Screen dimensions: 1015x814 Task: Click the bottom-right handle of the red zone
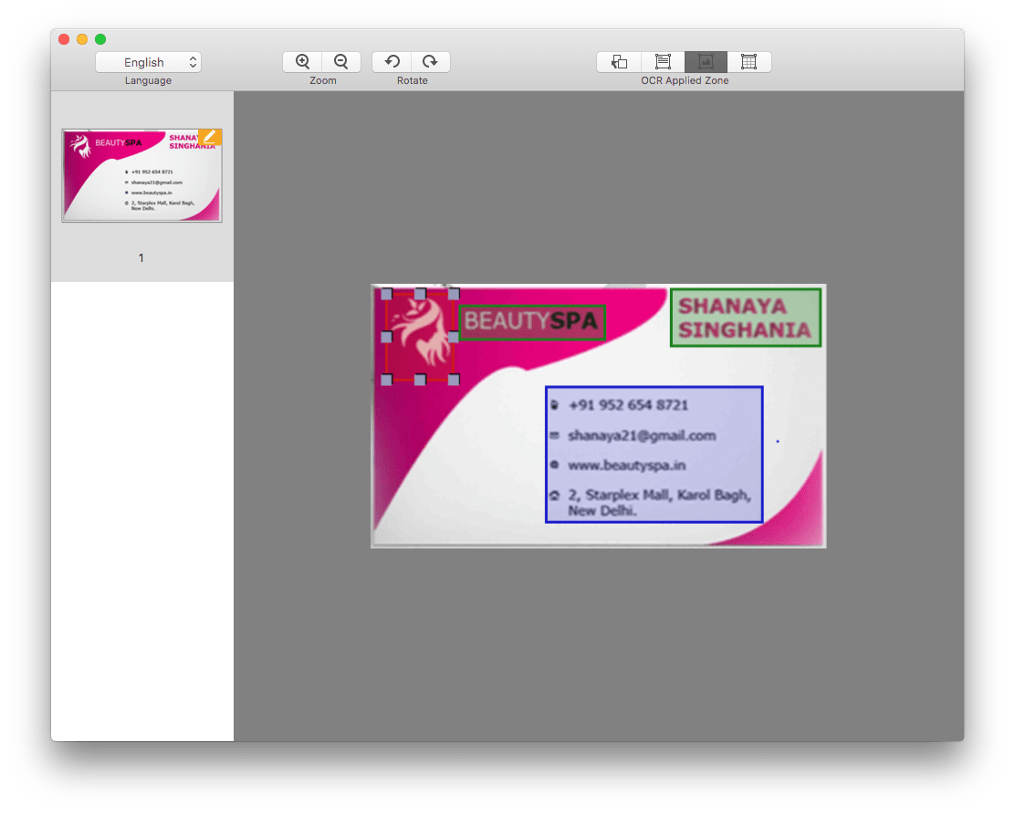pos(454,380)
